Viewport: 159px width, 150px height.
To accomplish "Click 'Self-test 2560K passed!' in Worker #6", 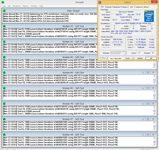I will 29,111.
